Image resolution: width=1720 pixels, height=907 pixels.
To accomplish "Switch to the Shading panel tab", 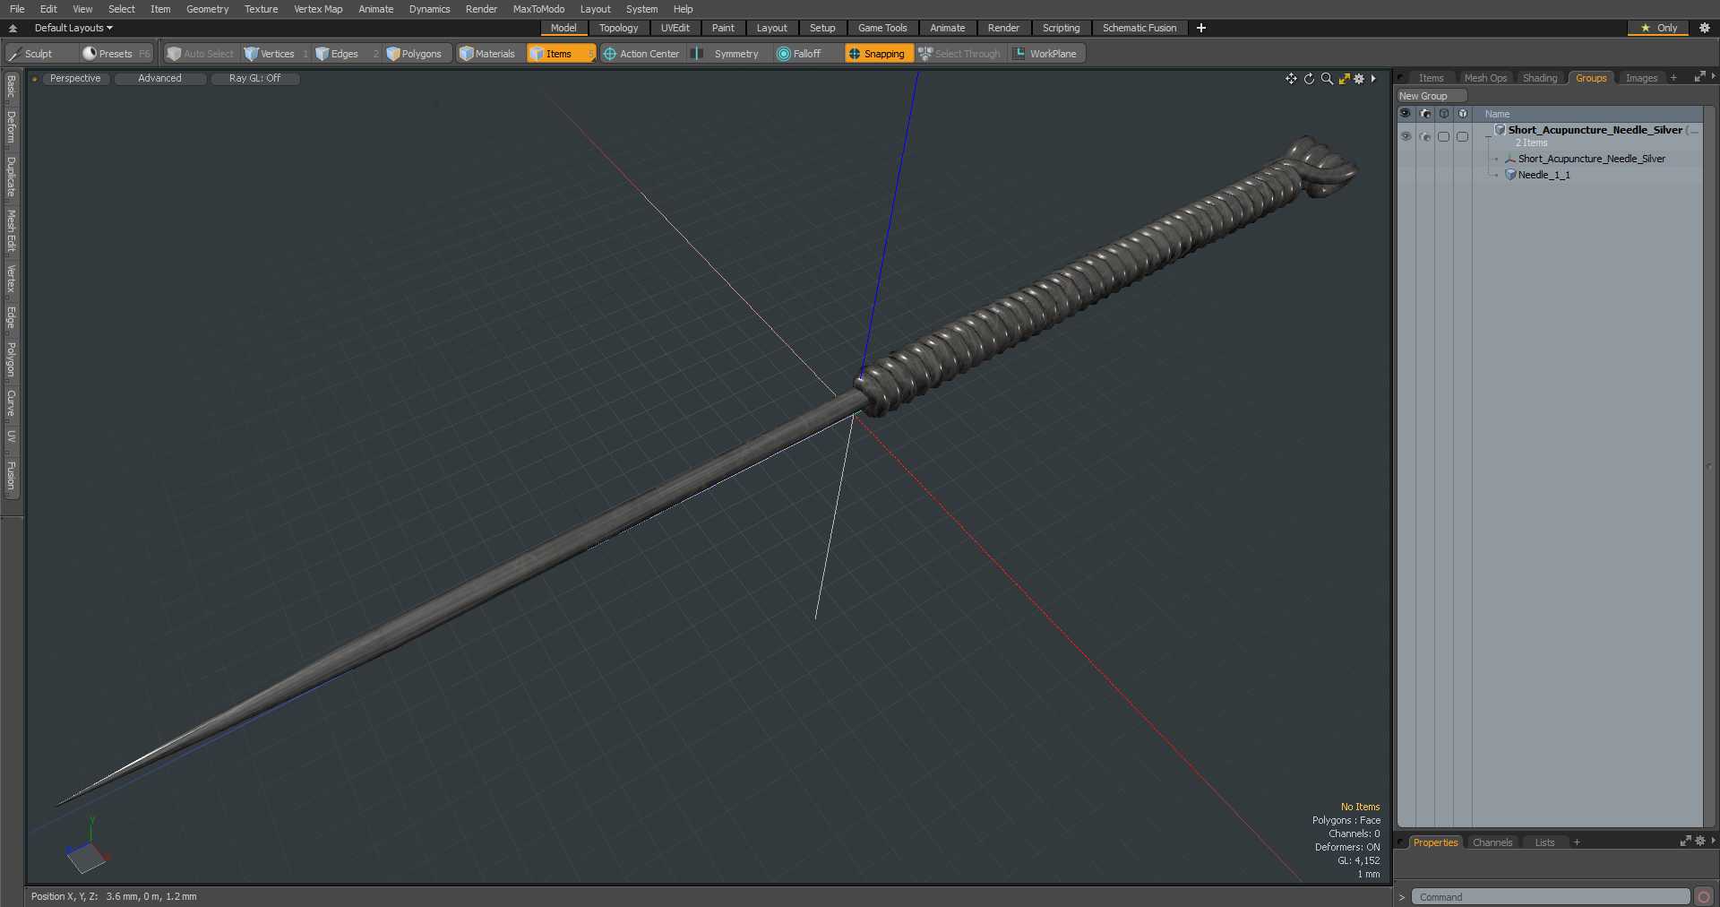I will coord(1540,78).
